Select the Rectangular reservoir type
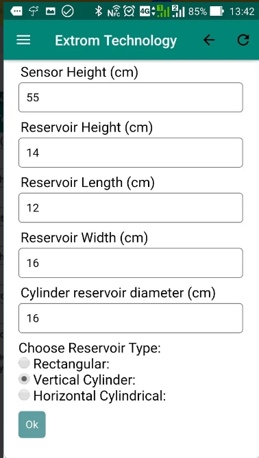Viewport: 259px width, 458px height. (24, 363)
